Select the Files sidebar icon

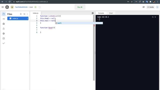(4, 14)
